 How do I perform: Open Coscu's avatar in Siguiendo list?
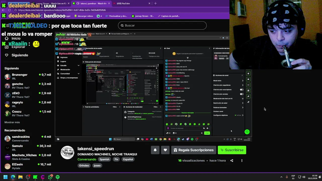coord(8,113)
